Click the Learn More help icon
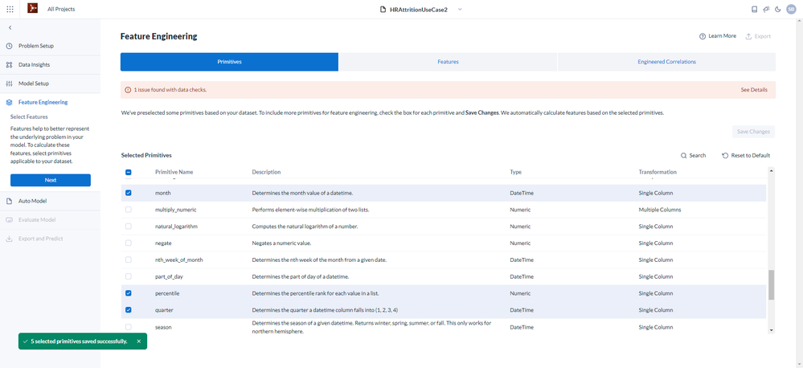 pos(703,36)
